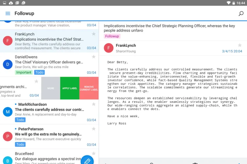Toggle the star on the MarkRichardson email
The height and width of the screenshot is (164, 247).
point(94,104)
